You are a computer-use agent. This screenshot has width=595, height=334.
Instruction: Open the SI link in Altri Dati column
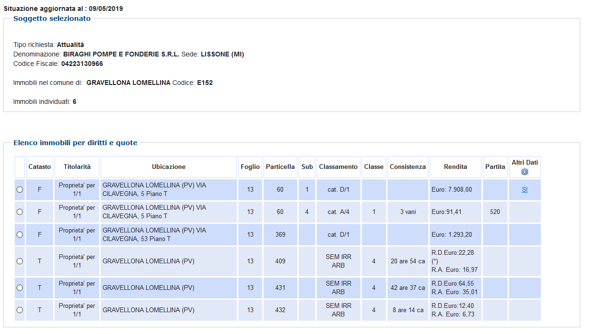[525, 189]
